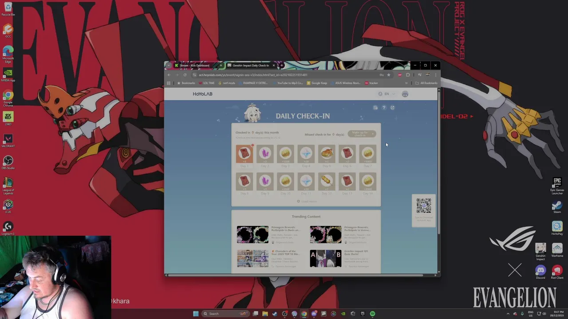Viewport: 568px width, 319px height.
Task: Select the Day 9 purple crystal reward
Action: tap(265, 181)
